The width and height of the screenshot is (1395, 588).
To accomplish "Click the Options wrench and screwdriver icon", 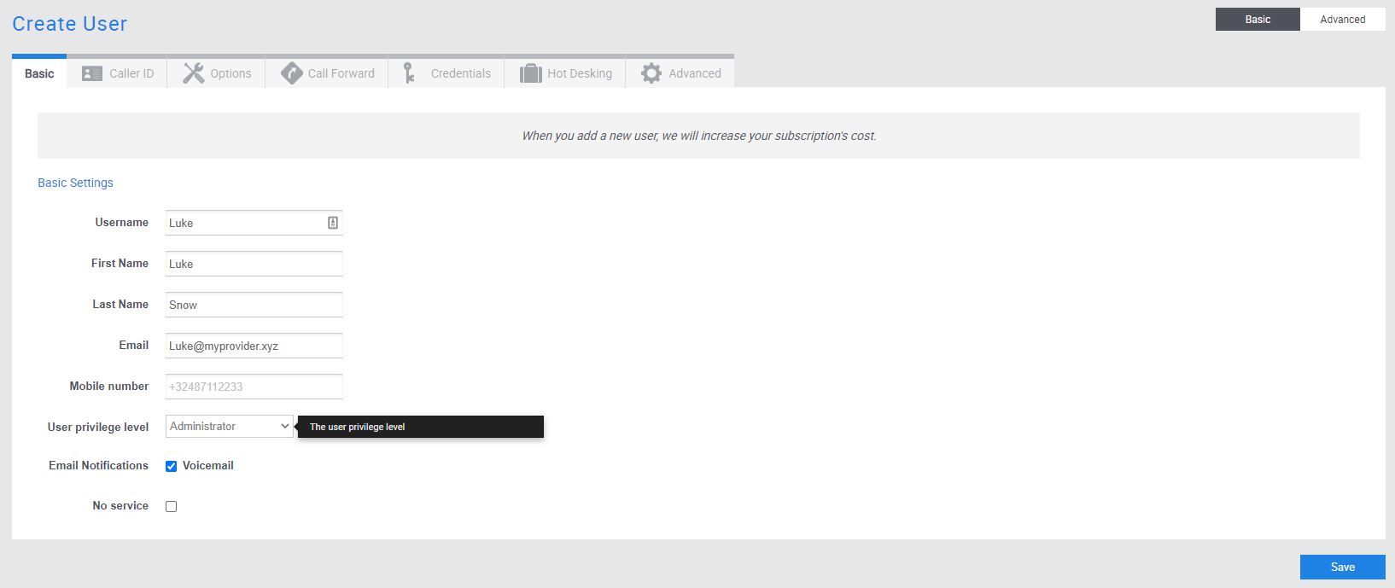I will point(194,73).
